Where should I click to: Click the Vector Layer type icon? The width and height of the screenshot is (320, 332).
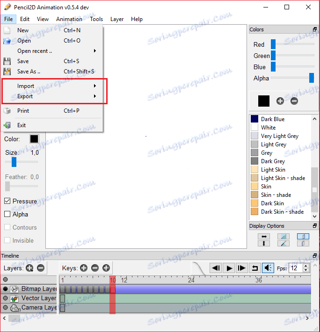15,298
